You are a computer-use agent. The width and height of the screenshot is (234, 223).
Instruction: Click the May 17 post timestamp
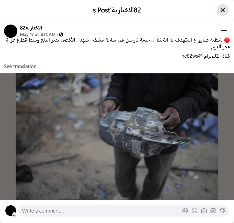[38, 35]
